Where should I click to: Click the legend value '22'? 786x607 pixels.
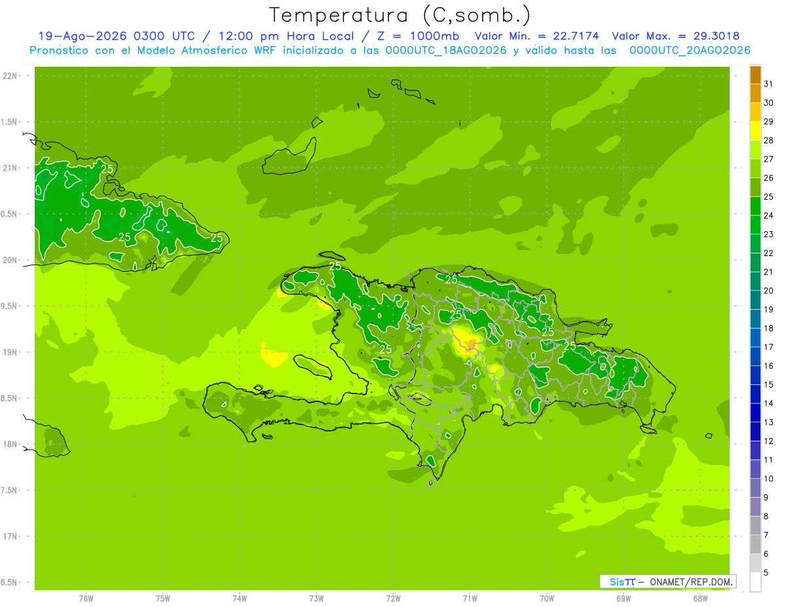tap(769, 253)
